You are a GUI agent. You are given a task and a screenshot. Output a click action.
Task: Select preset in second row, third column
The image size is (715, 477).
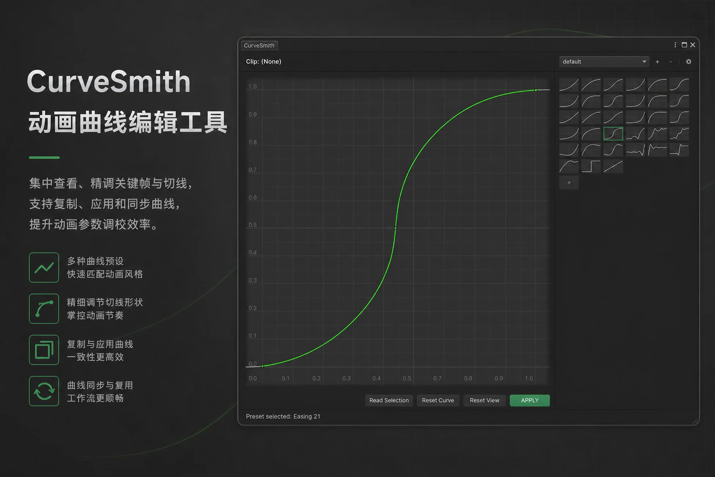pyautogui.click(x=613, y=101)
